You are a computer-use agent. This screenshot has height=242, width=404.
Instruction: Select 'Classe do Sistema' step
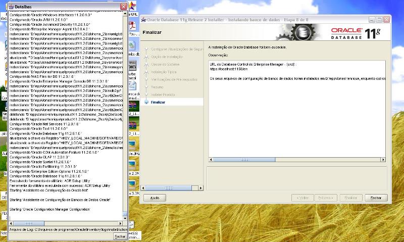click(x=165, y=65)
